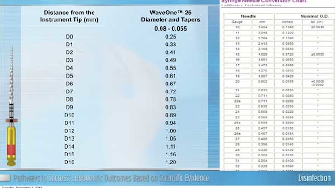Click the Nominal O.D. column group header
The image size is (335, 188).
click(315, 16)
